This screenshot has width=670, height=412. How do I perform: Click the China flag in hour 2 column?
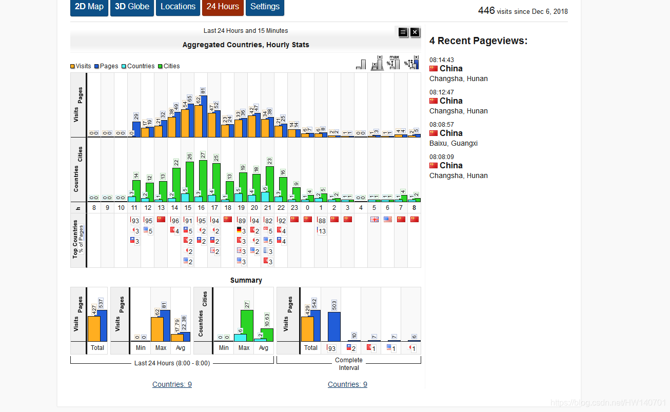point(334,220)
